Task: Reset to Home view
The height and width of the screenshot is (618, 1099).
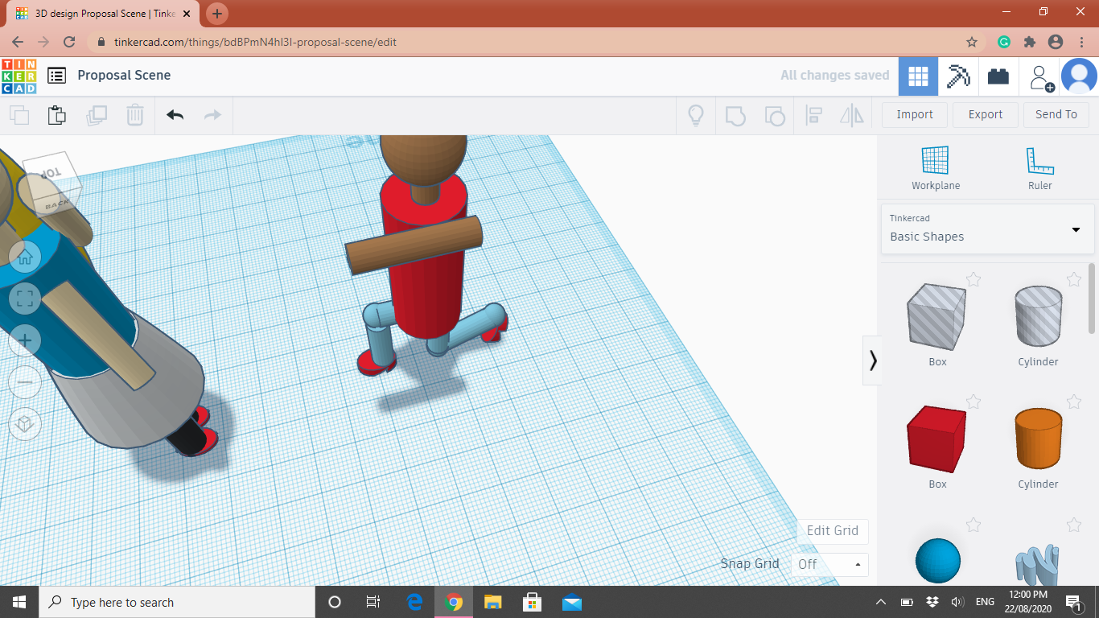Action: (x=25, y=257)
